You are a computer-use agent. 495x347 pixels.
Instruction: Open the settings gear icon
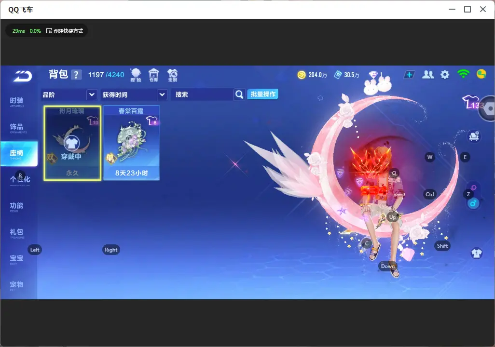pyautogui.click(x=445, y=75)
